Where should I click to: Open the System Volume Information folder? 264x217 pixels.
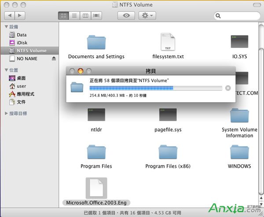[239, 116]
